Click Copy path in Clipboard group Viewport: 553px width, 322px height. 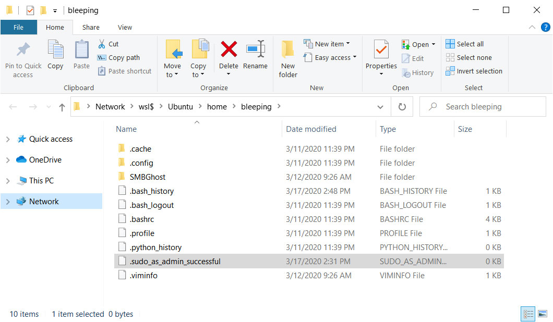point(118,57)
